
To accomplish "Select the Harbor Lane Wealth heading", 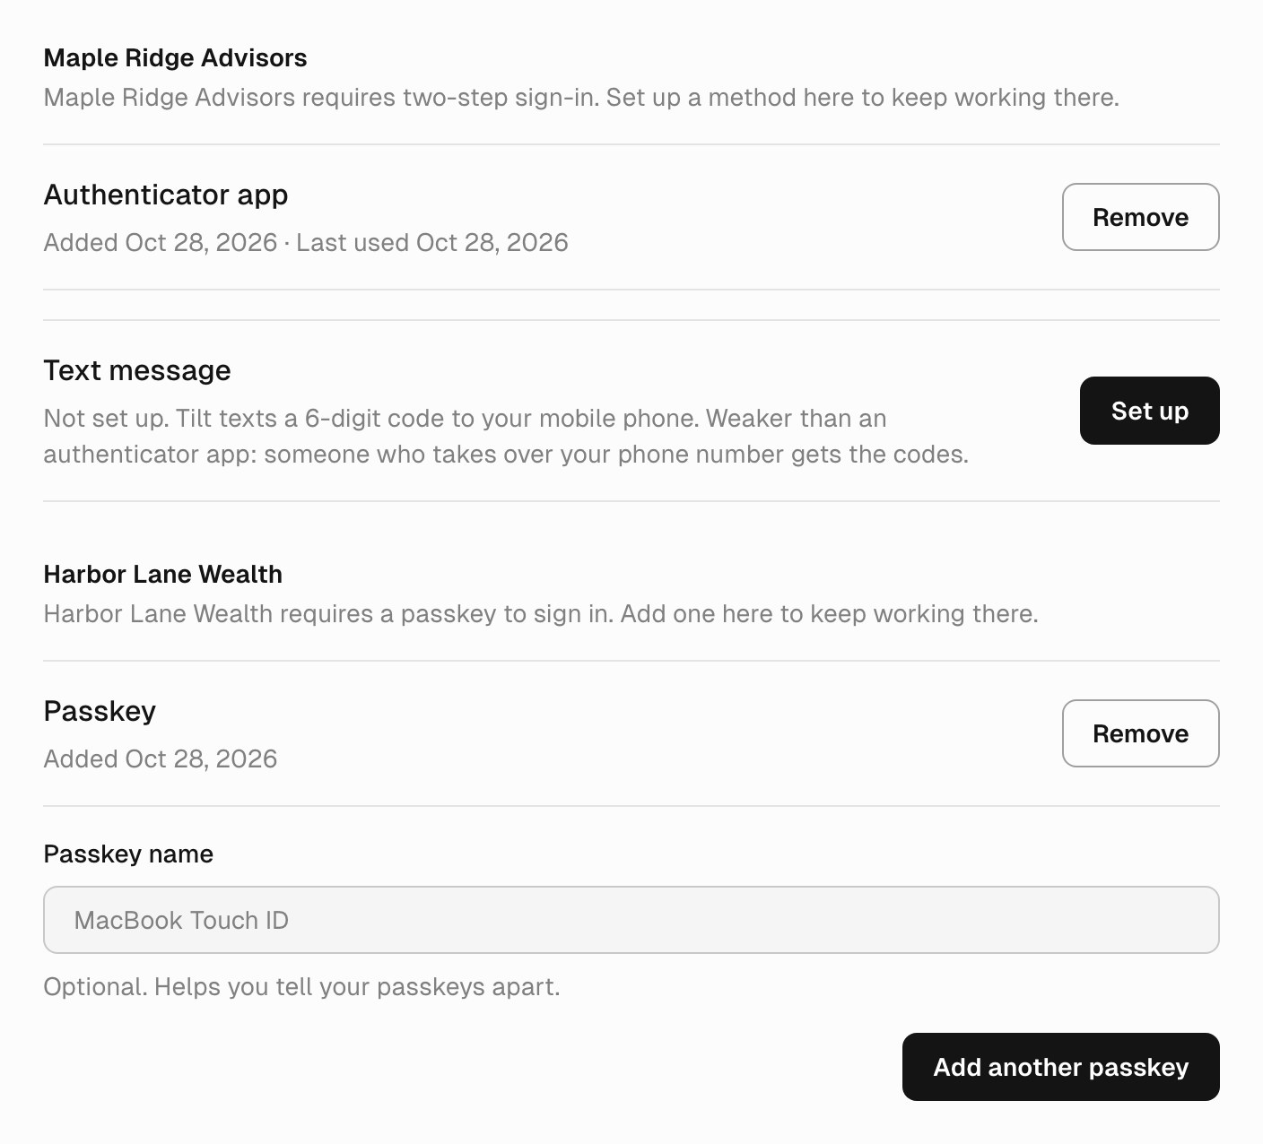I will 162,575.
